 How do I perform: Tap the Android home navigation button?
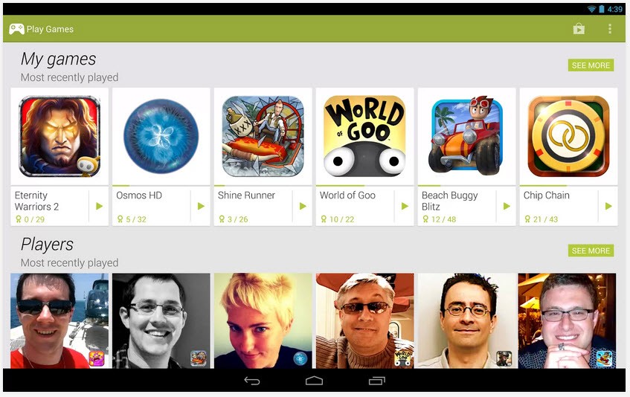point(314,381)
